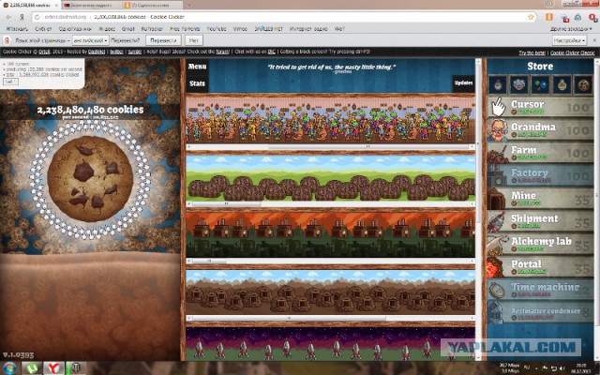The height and width of the screenshot is (375, 600).
Task: Expand Другие закладки bookmarks folder
Action: (x=571, y=29)
